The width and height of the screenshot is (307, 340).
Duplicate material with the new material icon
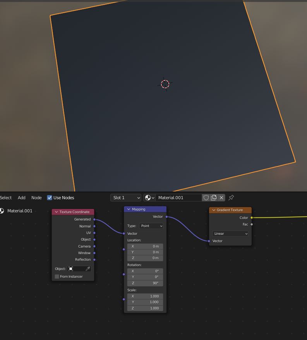click(x=214, y=198)
